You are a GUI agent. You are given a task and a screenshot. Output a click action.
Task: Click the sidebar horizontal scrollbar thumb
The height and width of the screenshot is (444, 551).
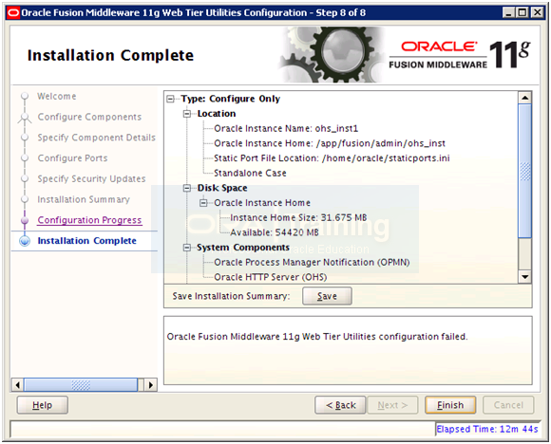pos(81,385)
